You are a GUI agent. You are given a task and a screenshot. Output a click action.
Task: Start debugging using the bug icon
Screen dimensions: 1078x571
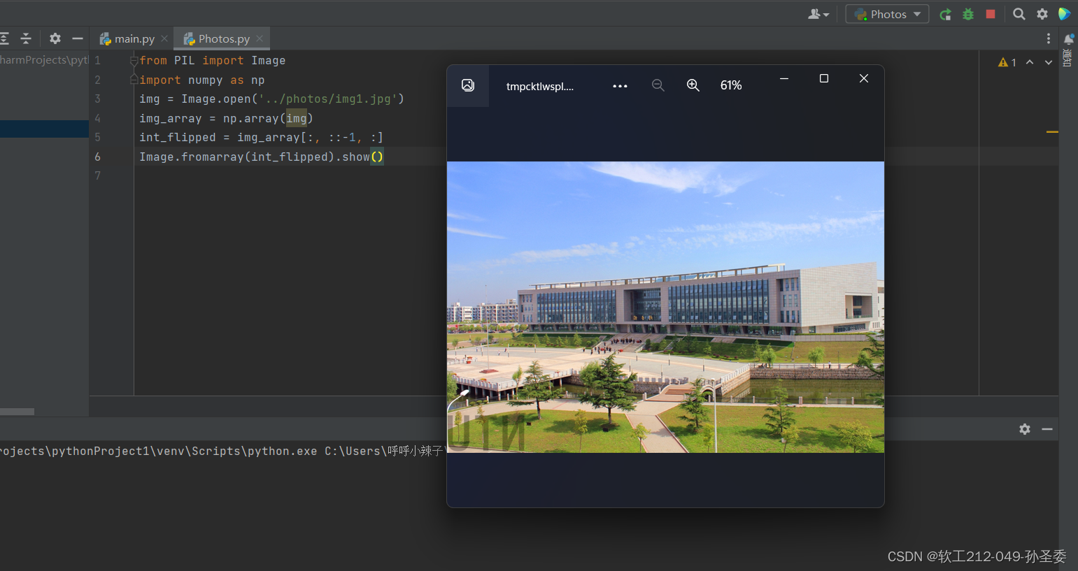pyautogui.click(x=968, y=13)
